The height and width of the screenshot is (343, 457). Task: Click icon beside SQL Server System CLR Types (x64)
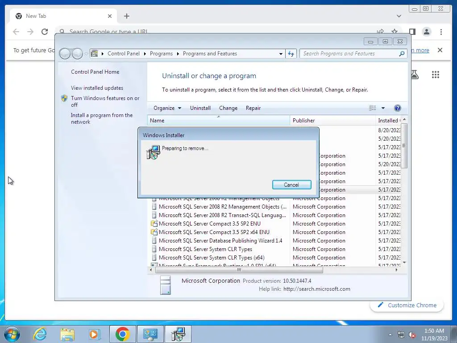154,258
